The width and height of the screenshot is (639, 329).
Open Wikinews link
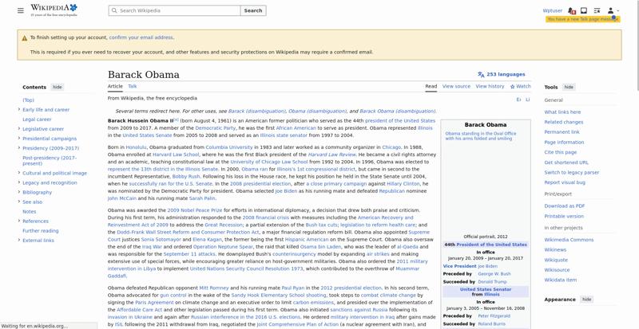555,249
